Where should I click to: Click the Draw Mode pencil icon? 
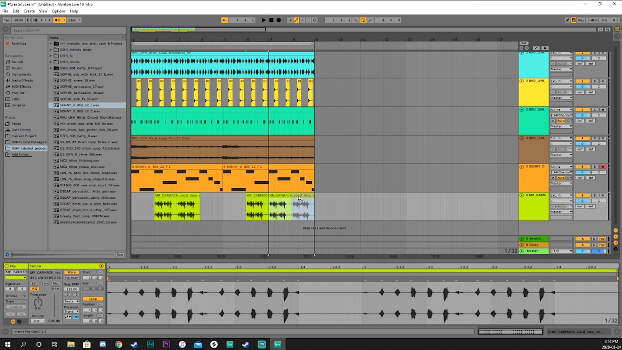point(567,20)
